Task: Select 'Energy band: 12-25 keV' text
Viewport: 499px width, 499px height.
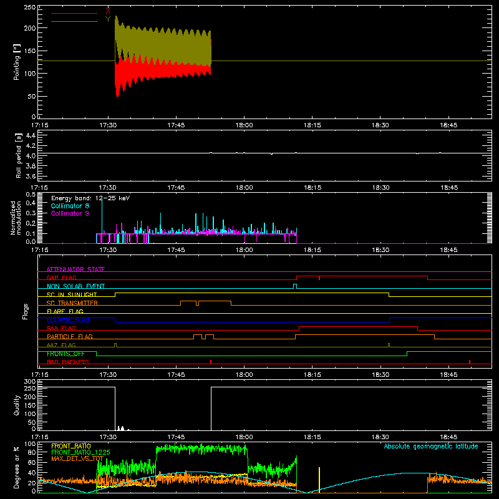Action: (90, 198)
